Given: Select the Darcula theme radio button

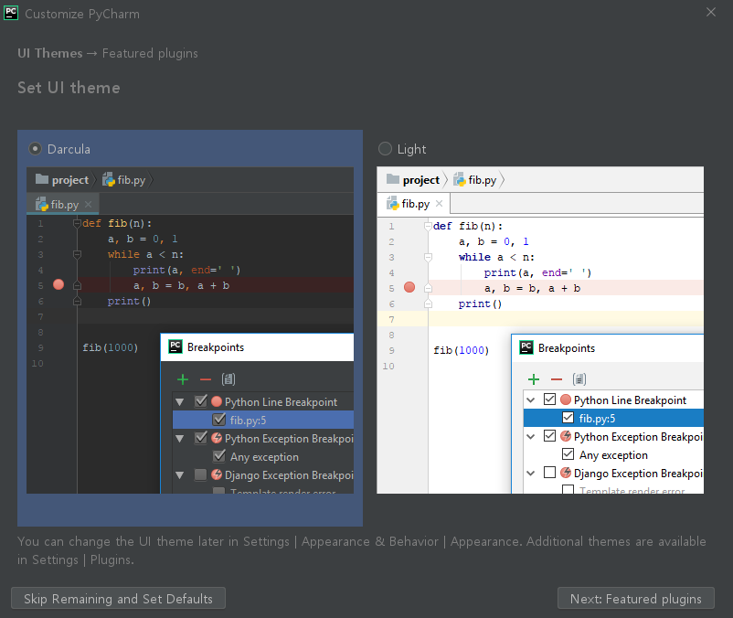Looking at the screenshot, I should [x=35, y=149].
